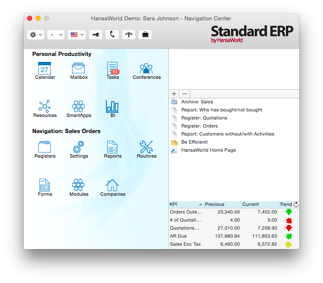Click red trend arrow for Quotations... row
Viewport: 323px width, 283px height.
(x=289, y=228)
